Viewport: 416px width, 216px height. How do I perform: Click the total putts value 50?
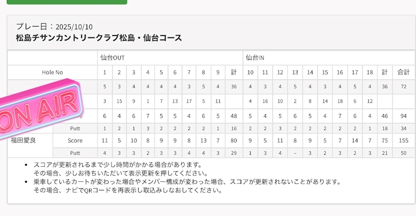tap(404, 153)
